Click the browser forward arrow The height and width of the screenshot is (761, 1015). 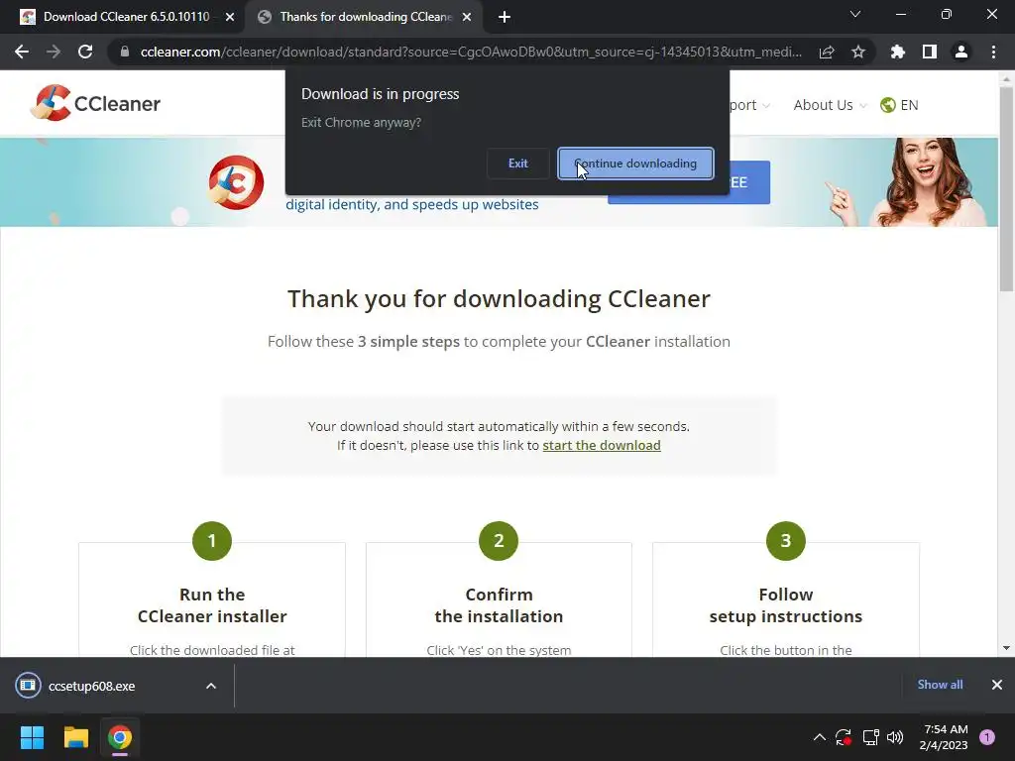click(54, 52)
